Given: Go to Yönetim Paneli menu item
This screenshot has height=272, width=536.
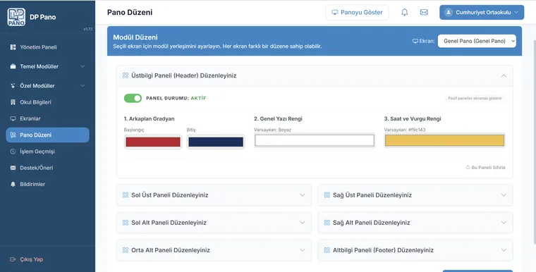Looking at the screenshot, I should [47, 47].
